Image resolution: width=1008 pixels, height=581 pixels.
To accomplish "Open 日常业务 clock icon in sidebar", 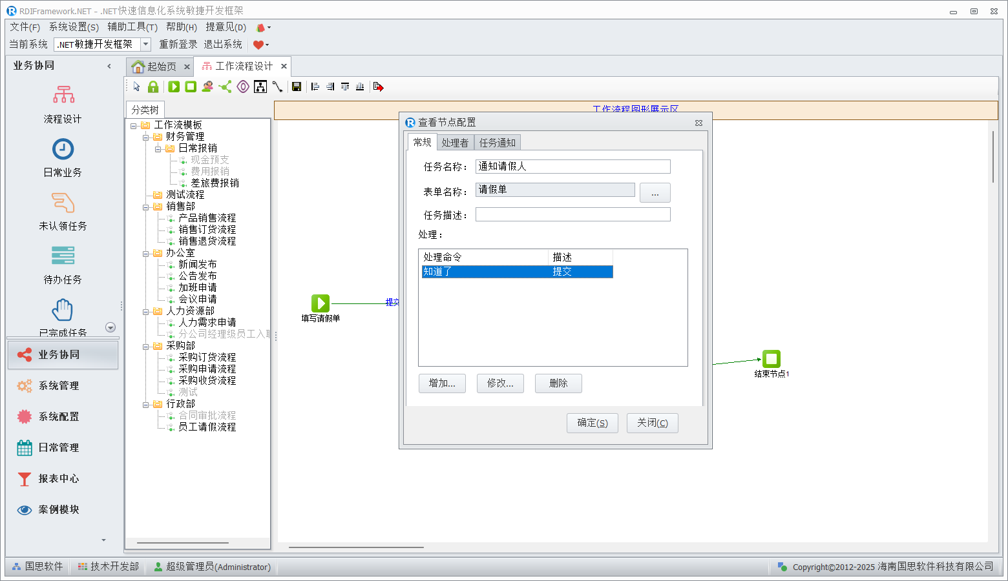I will click(x=63, y=158).
